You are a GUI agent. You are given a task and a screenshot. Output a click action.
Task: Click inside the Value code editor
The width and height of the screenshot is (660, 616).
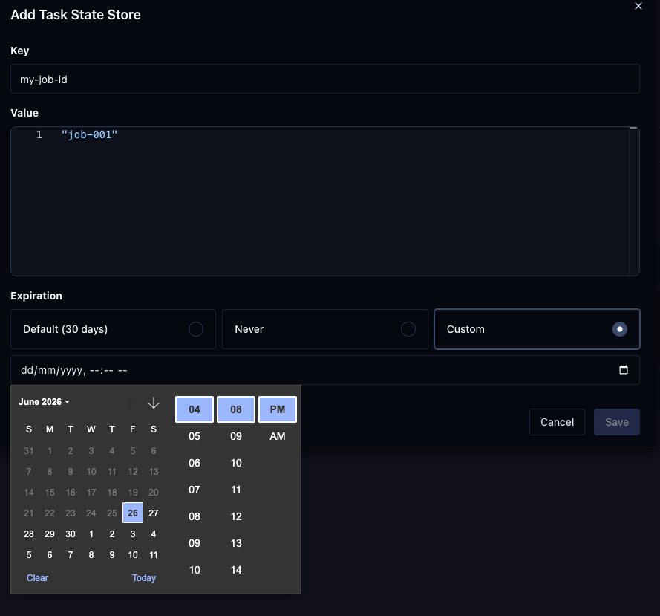(325, 201)
